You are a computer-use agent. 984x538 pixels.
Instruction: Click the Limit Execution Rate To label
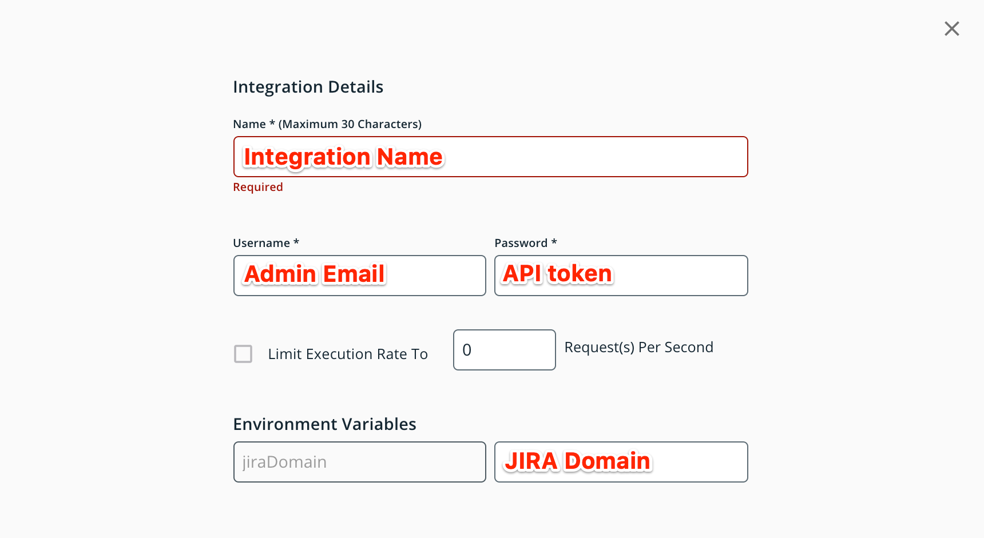point(348,354)
